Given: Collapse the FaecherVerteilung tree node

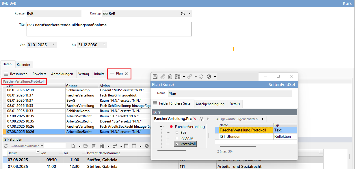Looking at the screenshot, I should click(161, 127).
